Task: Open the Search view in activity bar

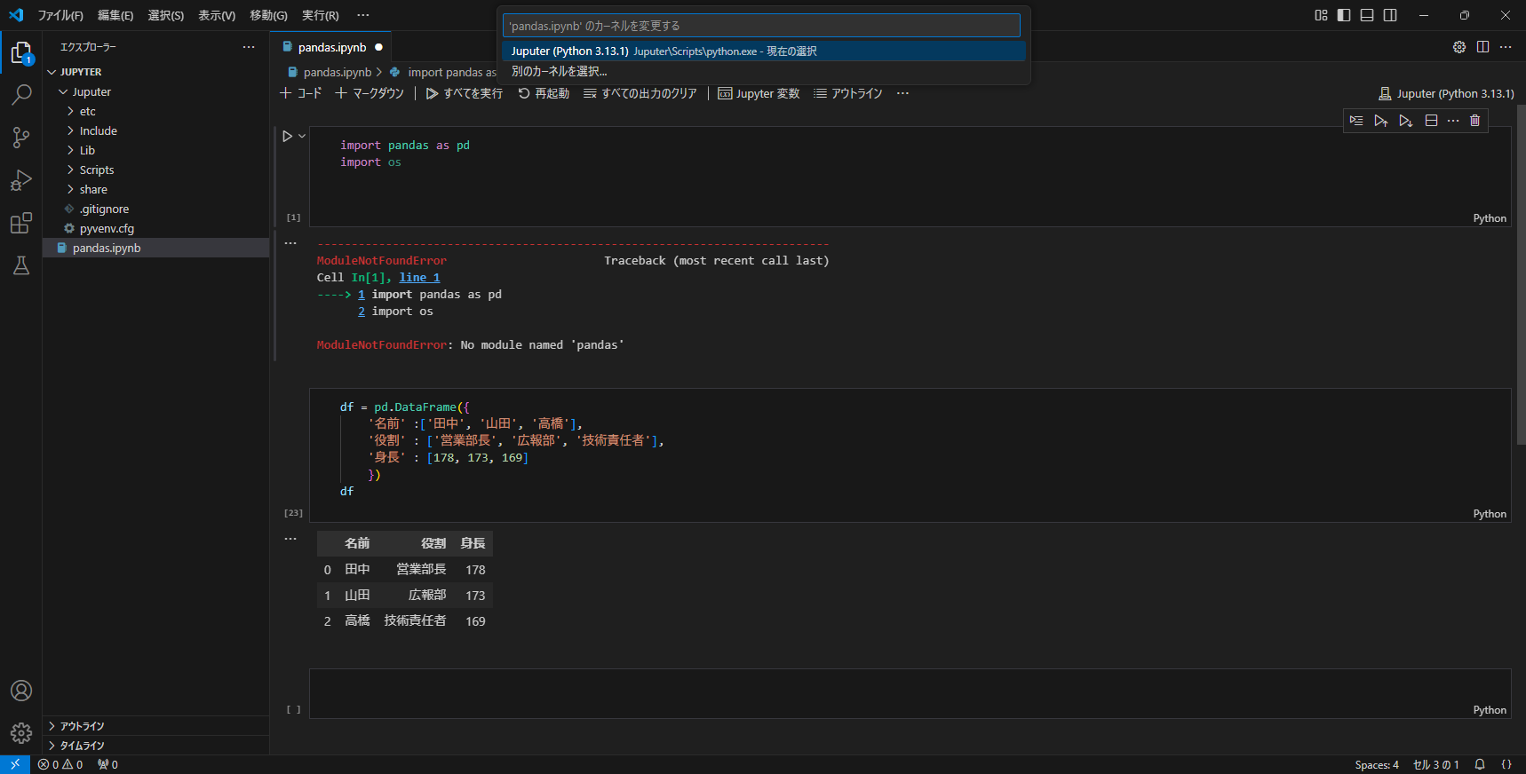Action: 21,94
